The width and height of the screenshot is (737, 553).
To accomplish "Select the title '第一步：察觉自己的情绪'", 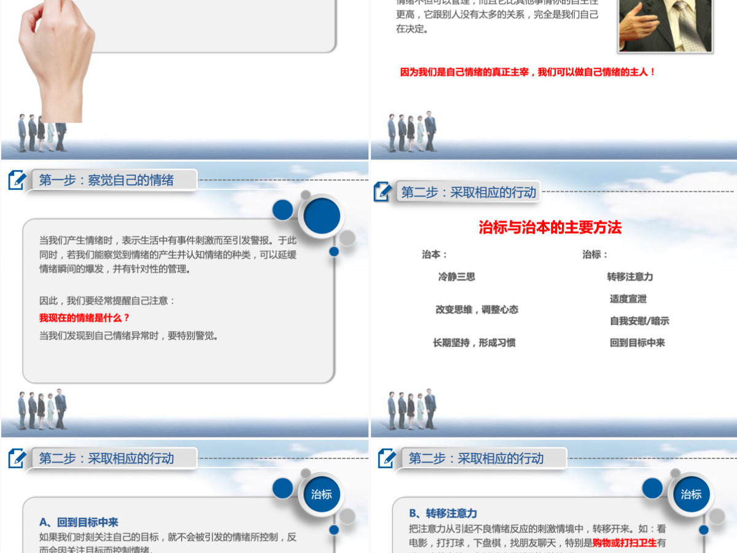I will tap(106, 180).
